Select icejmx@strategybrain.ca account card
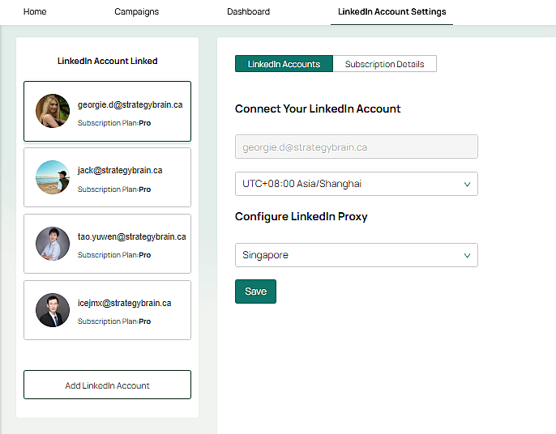556x434 pixels. [107, 310]
